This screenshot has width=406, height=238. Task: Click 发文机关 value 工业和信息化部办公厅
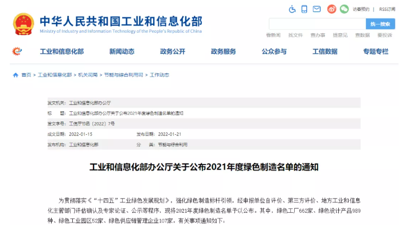(90, 103)
